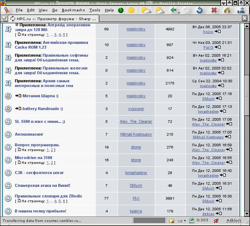Click the status bar download manager icon
250x226 pixels.
192,221
